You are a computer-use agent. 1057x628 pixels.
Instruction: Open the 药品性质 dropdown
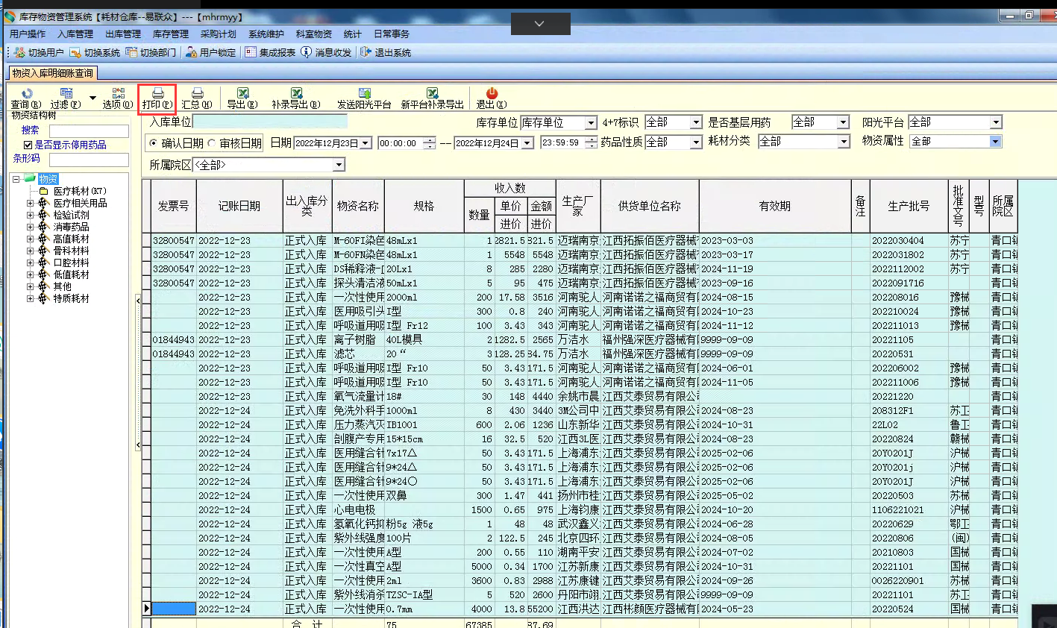[x=696, y=142]
